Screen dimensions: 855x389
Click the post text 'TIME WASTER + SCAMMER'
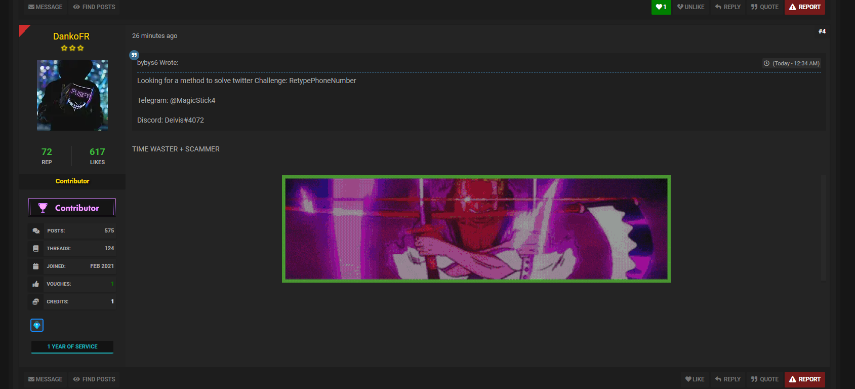click(x=176, y=149)
